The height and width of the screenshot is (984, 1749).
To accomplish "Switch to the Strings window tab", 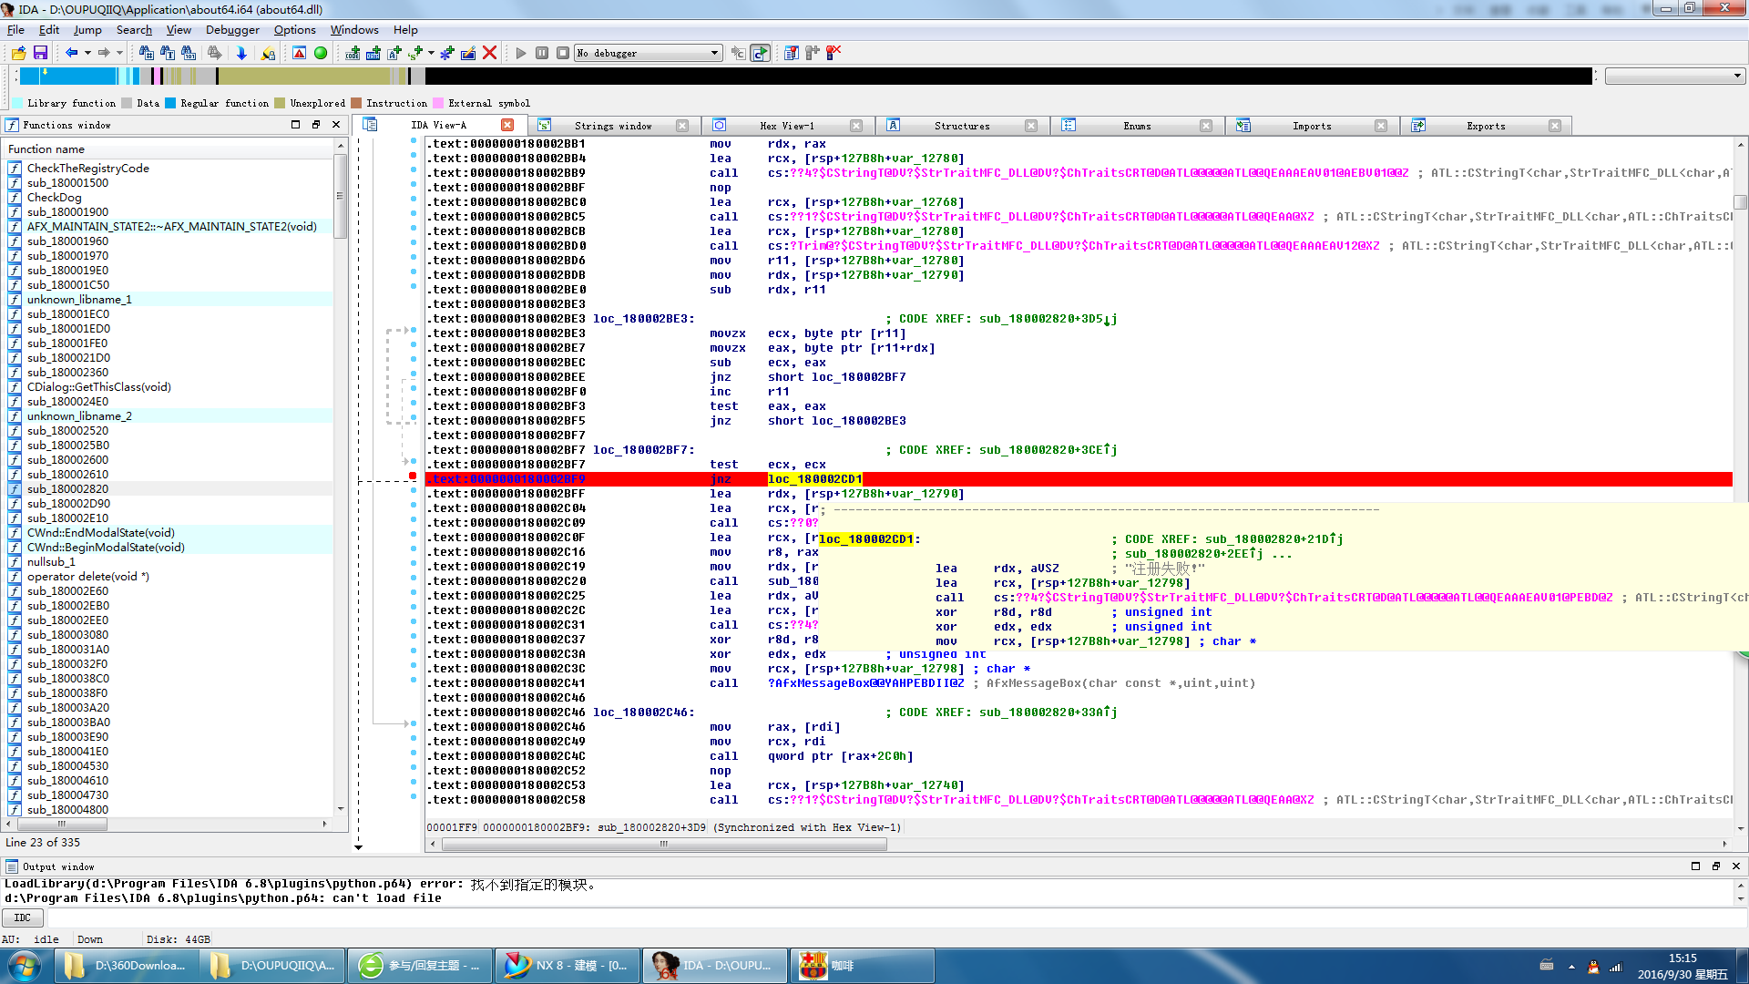I will (x=612, y=126).
